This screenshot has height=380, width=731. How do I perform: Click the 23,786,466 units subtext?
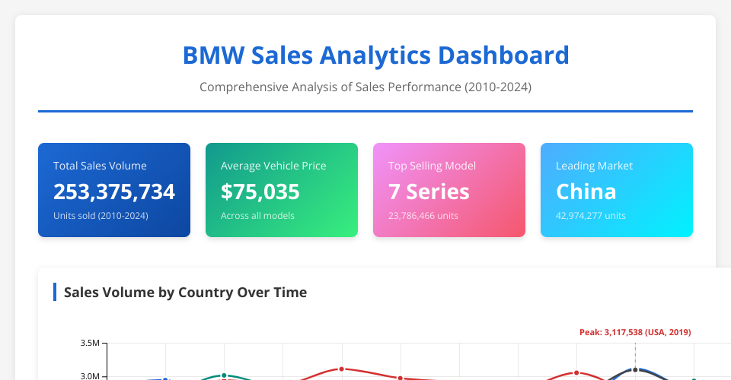(423, 216)
